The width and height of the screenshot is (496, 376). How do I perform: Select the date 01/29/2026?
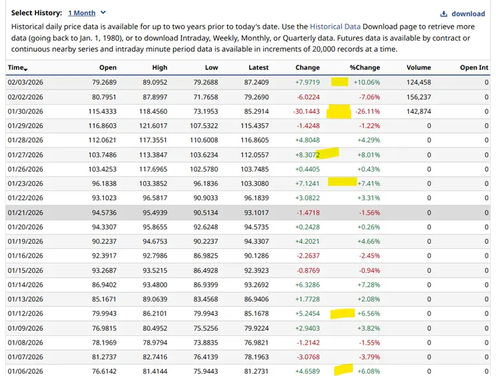(25, 126)
